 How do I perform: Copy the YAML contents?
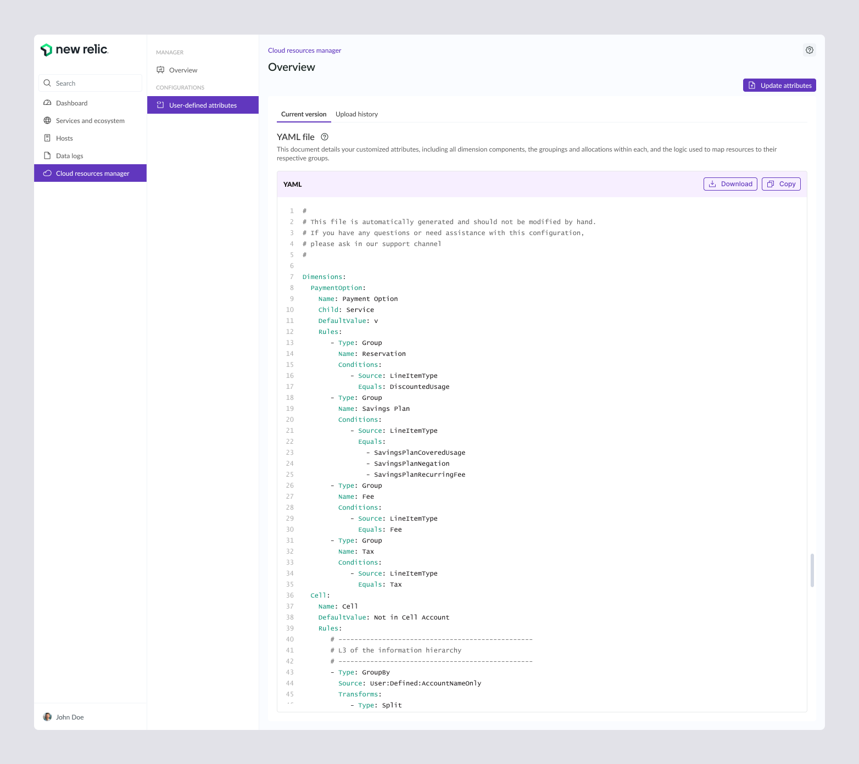pyautogui.click(x=781, y=184)
